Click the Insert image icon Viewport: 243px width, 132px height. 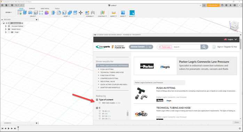pyautogui.click(x=123, y=13)
